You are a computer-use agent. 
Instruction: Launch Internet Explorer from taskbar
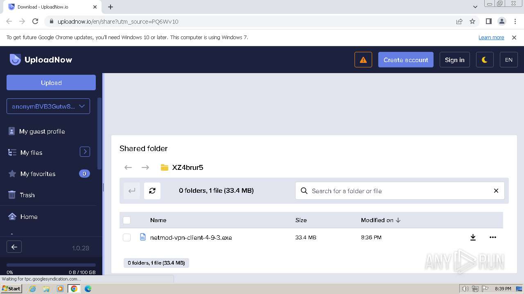(33, 289)
